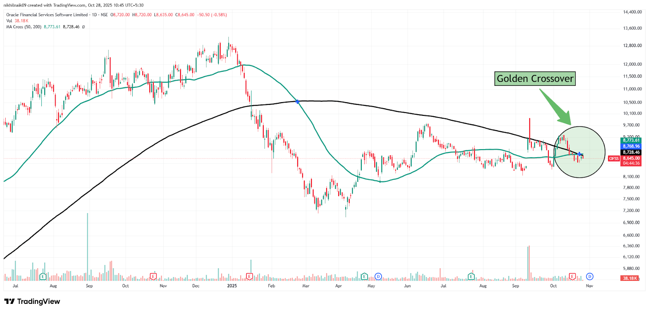Click the green earnings marker near Aug 2024

point(43,277)
